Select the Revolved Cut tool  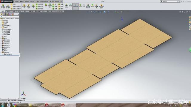coord(33,6)
